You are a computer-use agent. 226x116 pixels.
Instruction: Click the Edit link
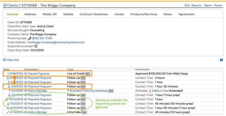(x=187, y=5)
